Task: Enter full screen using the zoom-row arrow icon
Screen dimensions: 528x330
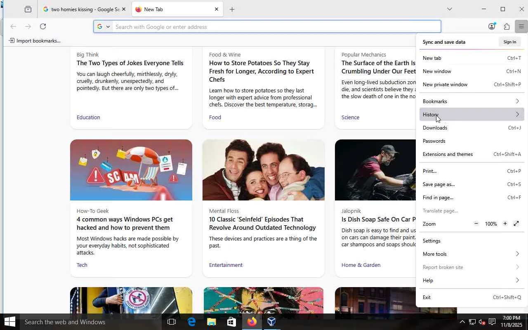Action: pos(516,224)
